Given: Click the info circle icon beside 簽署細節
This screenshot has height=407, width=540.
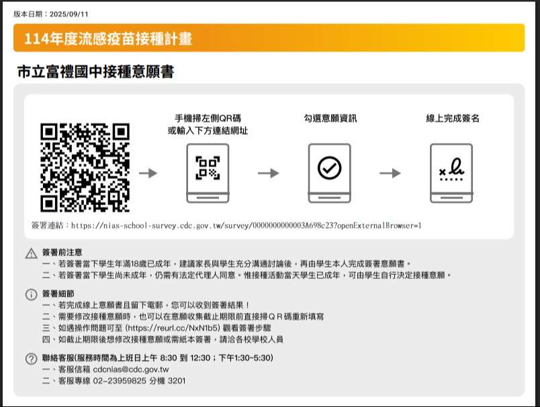Looking at the screenshot, I should click(31, 295).
